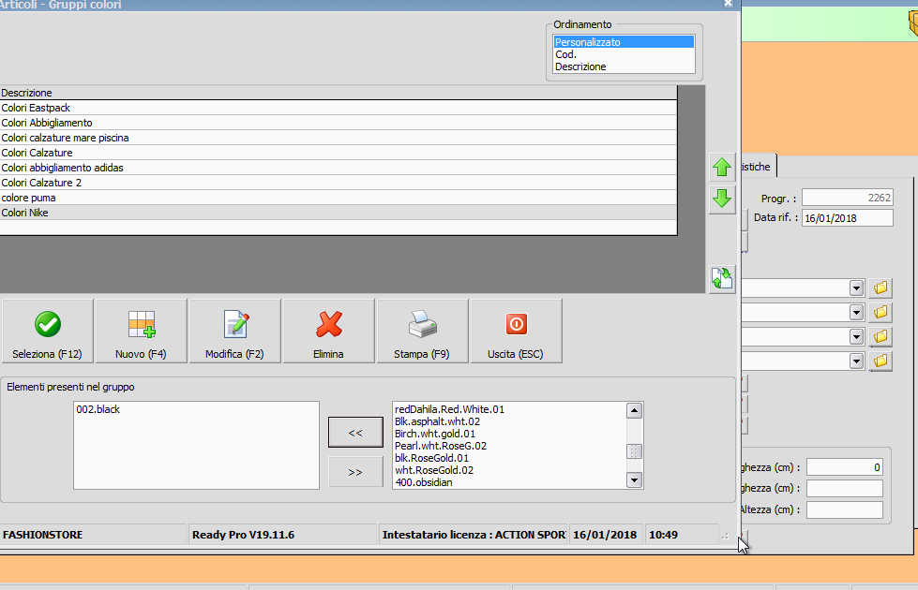918x590 pixels.
Task: Select the Colori Nike row
Action: (339, 213)
